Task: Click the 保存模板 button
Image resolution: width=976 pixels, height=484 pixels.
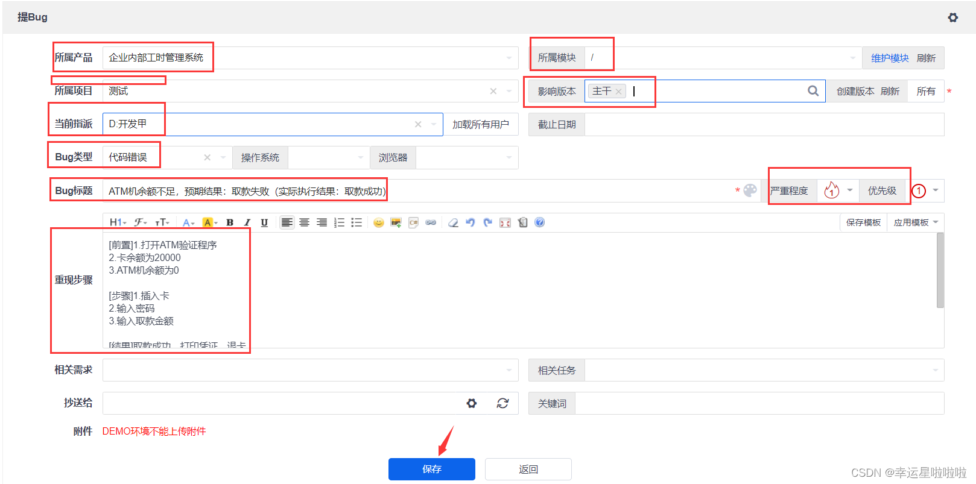Action: pyautogui.click(x=863, y=222)
